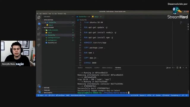
Task: Open Run and Debug view
Action: pyautogui.click(x=39, y=29)
